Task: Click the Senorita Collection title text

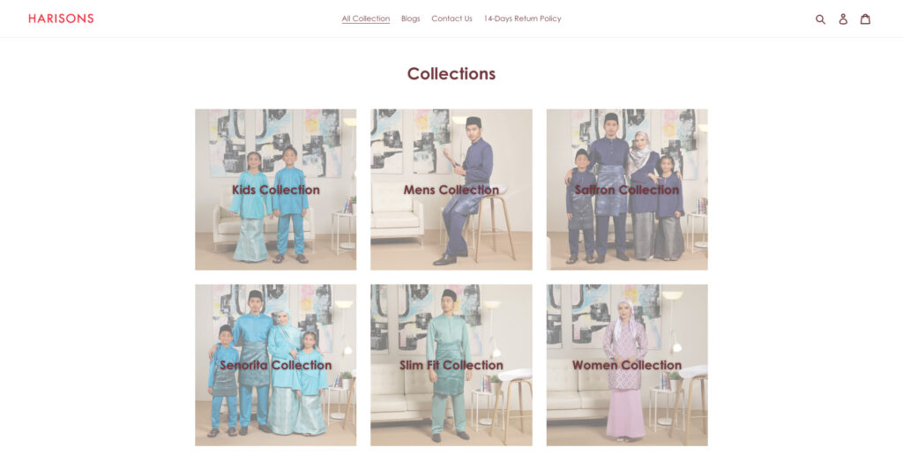Action: tap(276, 365)
